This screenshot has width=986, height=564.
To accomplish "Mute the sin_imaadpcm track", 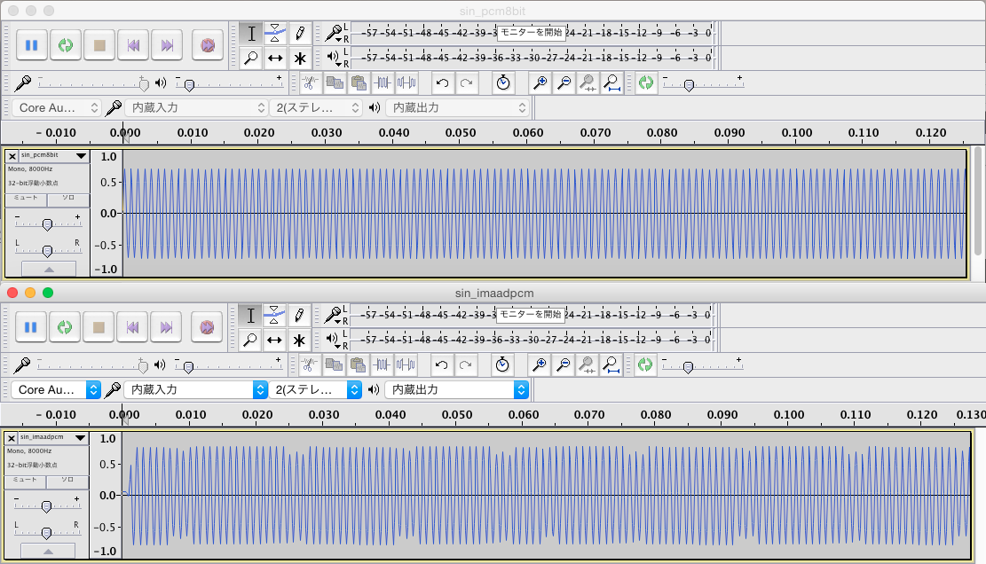I will pyautogui.click(x=25, y=481).
